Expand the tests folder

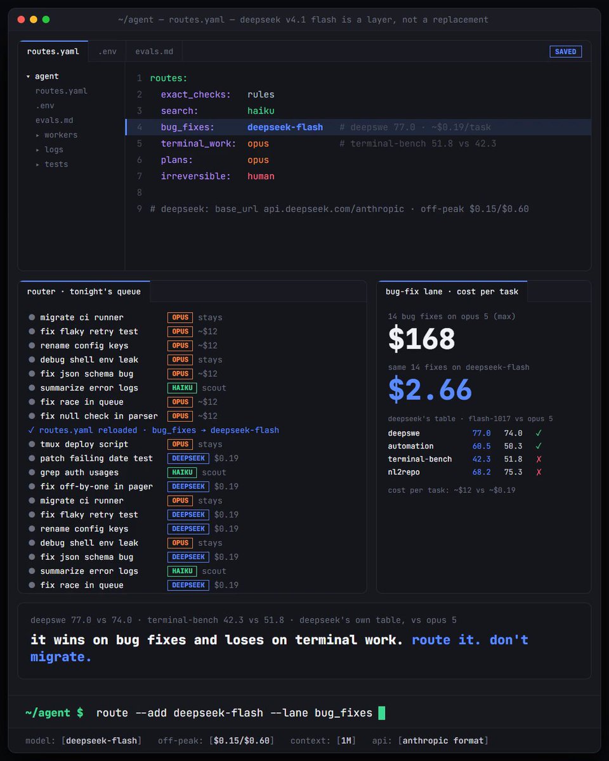pos(38,164)
